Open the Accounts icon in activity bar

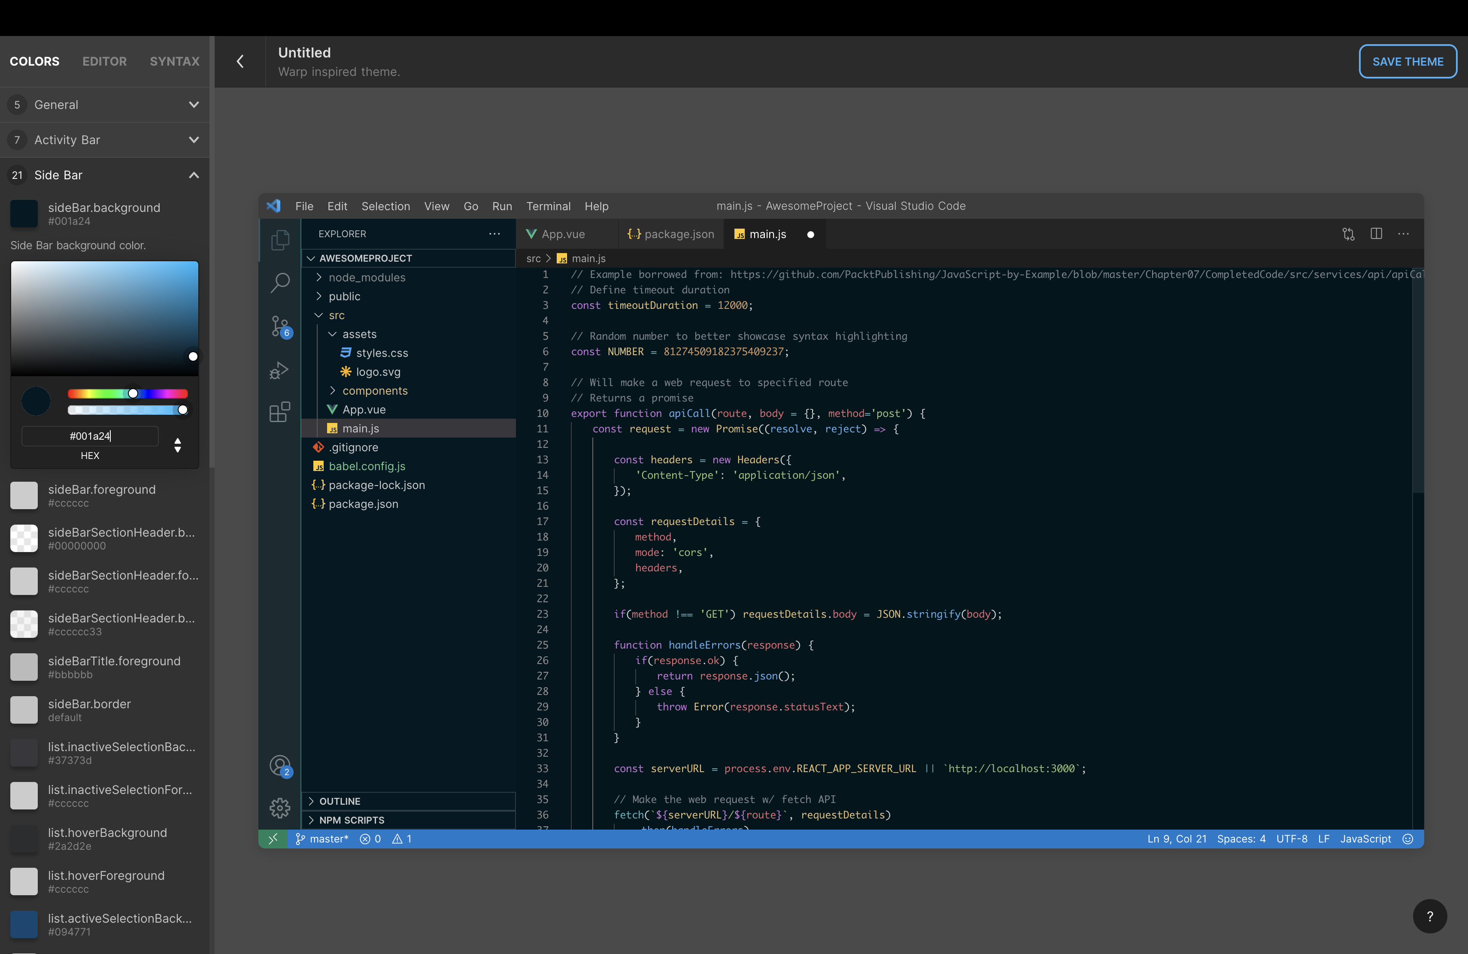(279, 765)
